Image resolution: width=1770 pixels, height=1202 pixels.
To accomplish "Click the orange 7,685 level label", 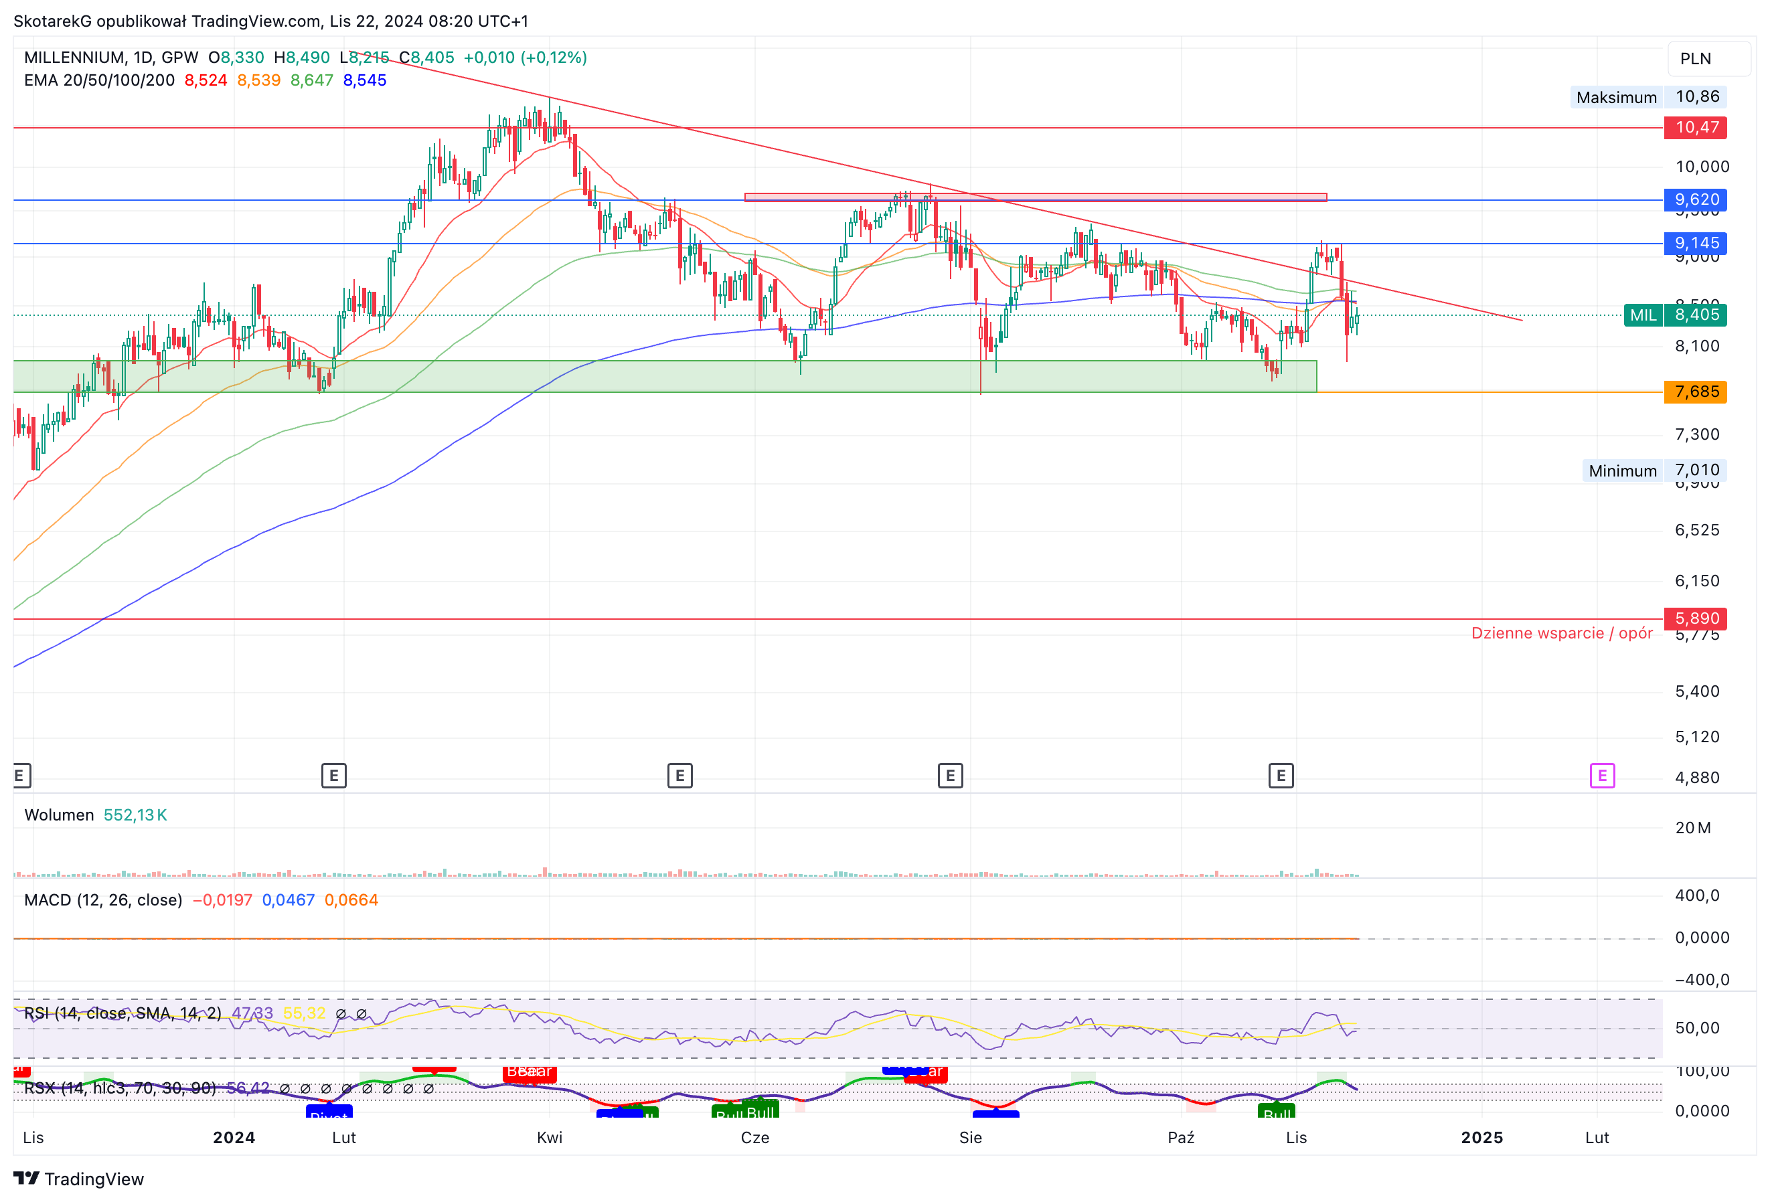I will 1696,392.
